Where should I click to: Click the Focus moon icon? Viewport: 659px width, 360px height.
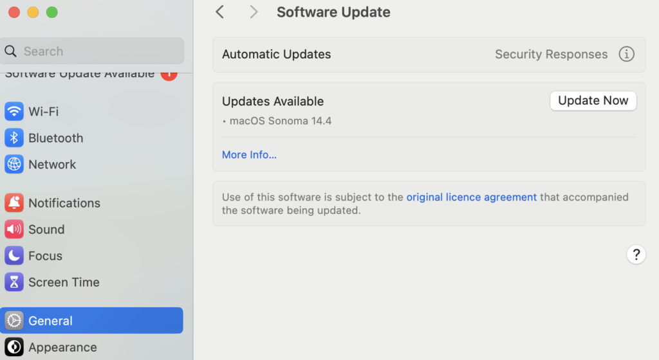click(x=14, y=255)
